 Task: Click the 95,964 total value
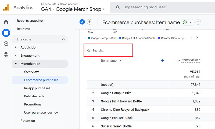pyautogui.click(x=195, y=72)
